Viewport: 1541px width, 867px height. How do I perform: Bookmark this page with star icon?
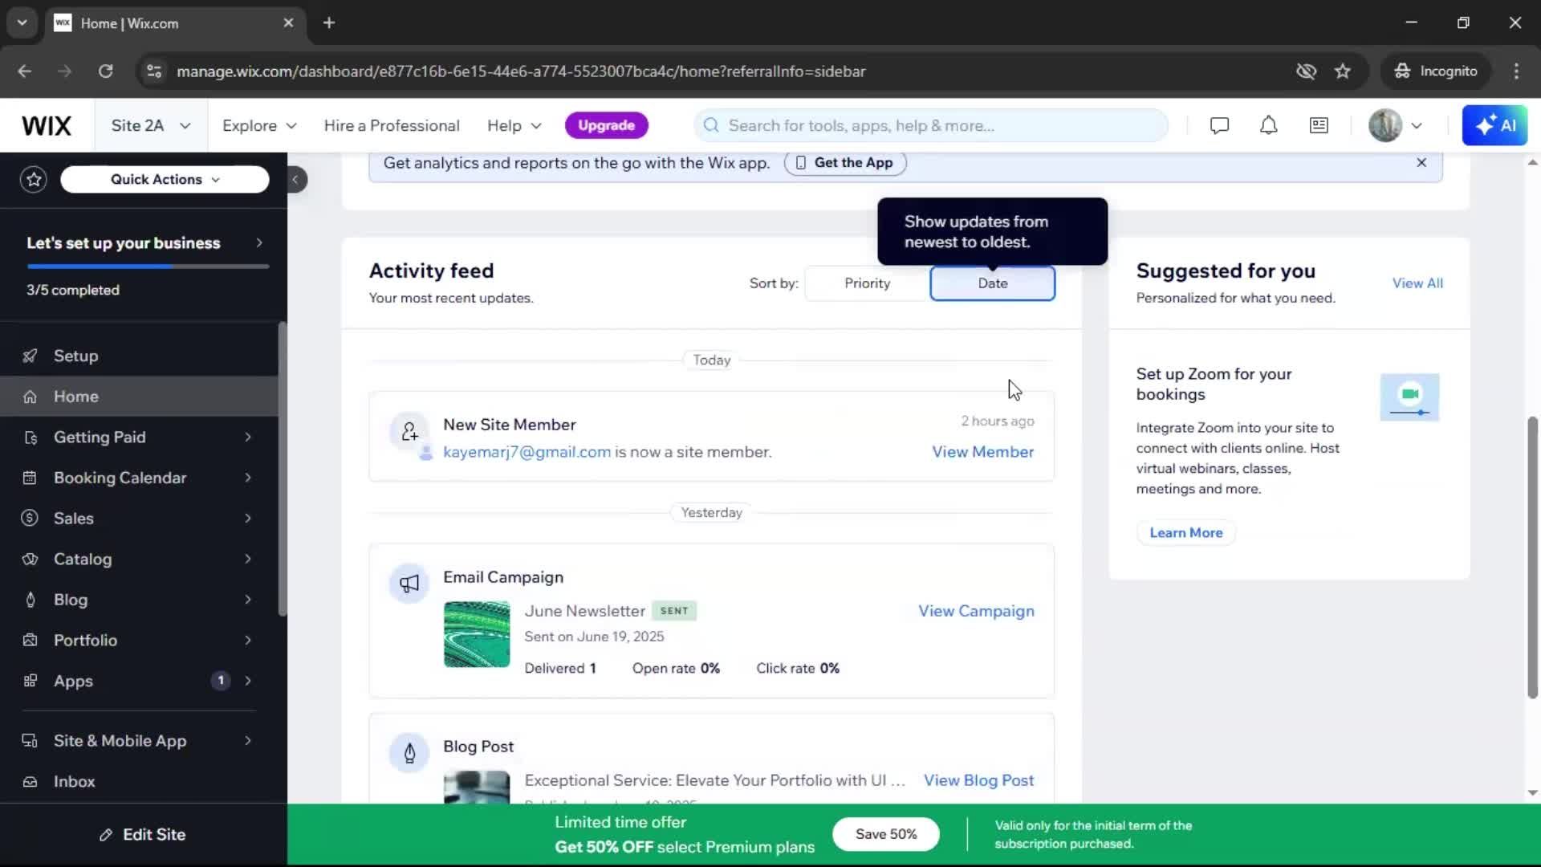tap(1343, 71)
